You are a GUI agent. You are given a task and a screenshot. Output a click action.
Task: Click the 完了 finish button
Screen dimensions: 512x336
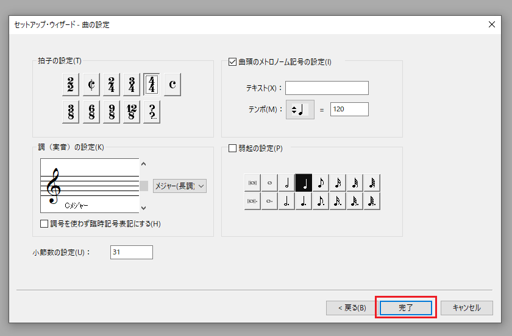tap(405, 308)
